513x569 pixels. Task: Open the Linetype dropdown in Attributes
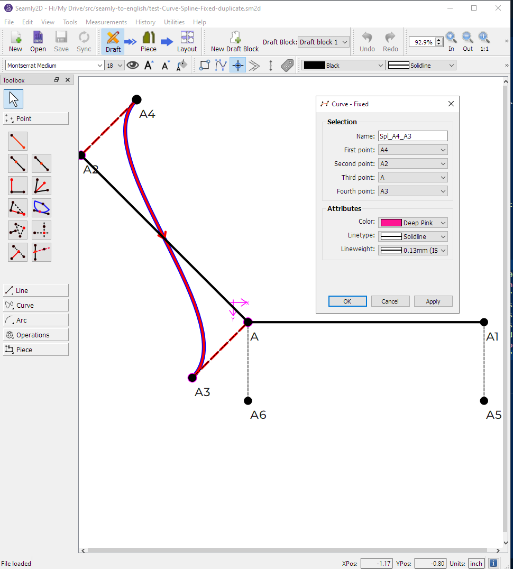pyautogui.click(x=413, y=236)
